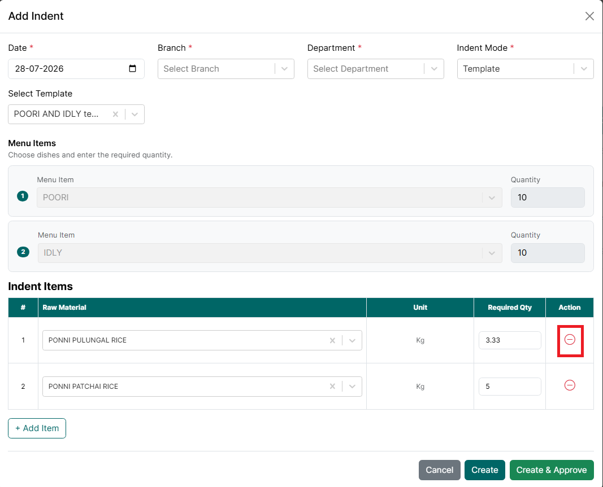The width and height of the screenshot is (603, 487).
Task: Click the Quantity field for POORI
Action: 548,198
